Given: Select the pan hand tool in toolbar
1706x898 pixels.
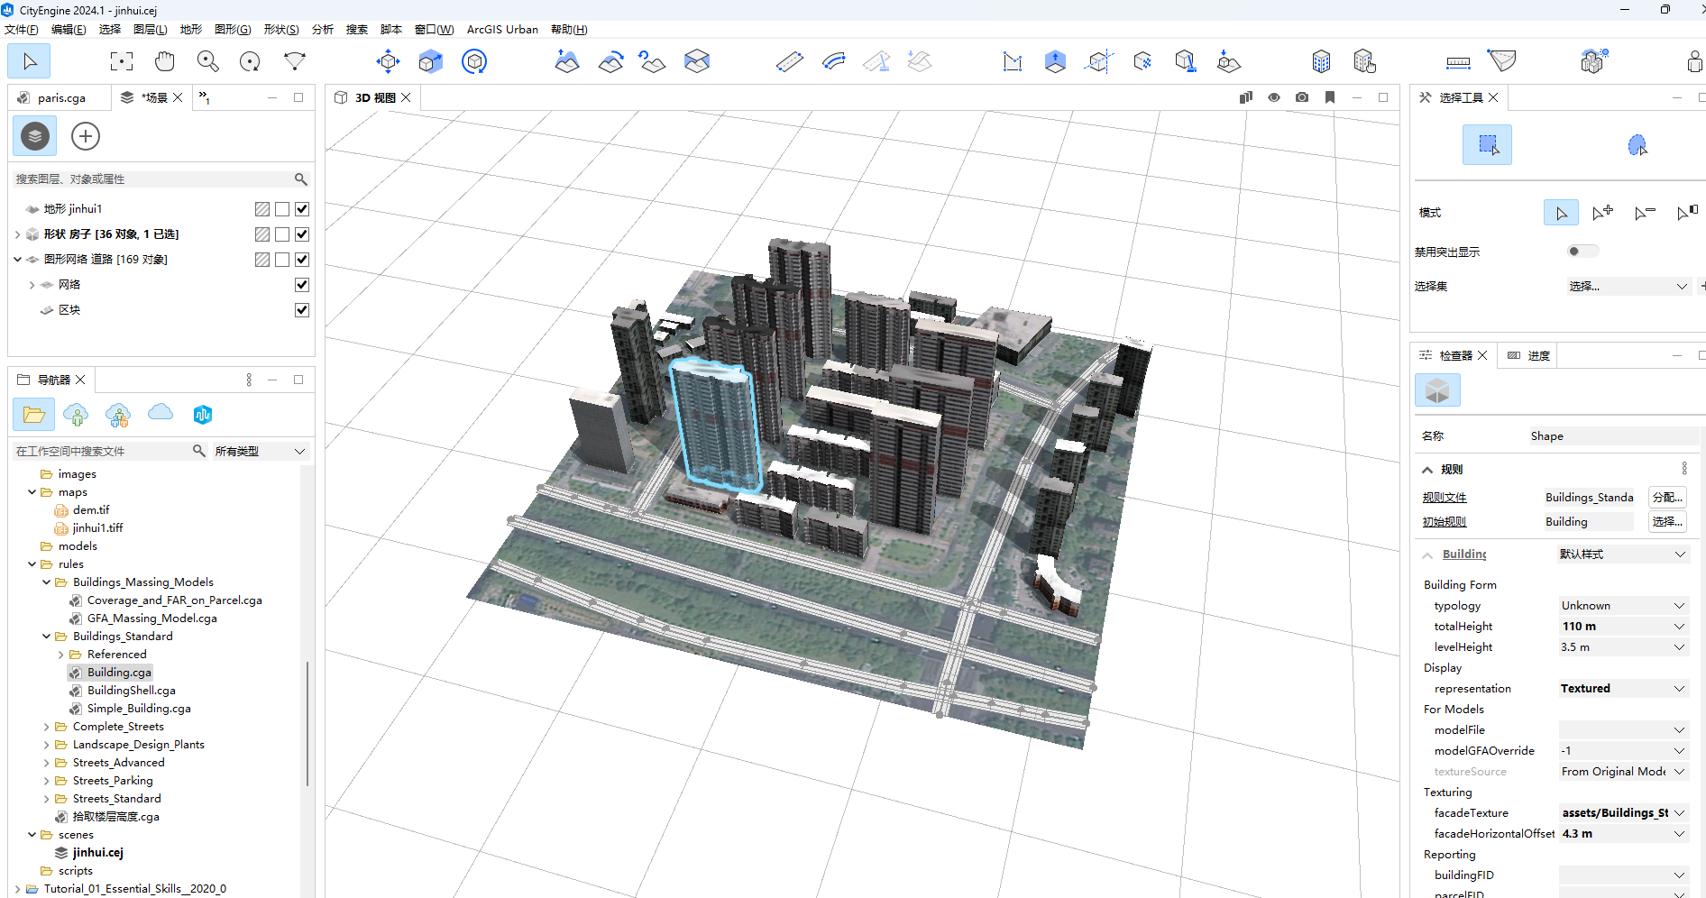Looking at the screenshot, I should click(x=164, y=61).
